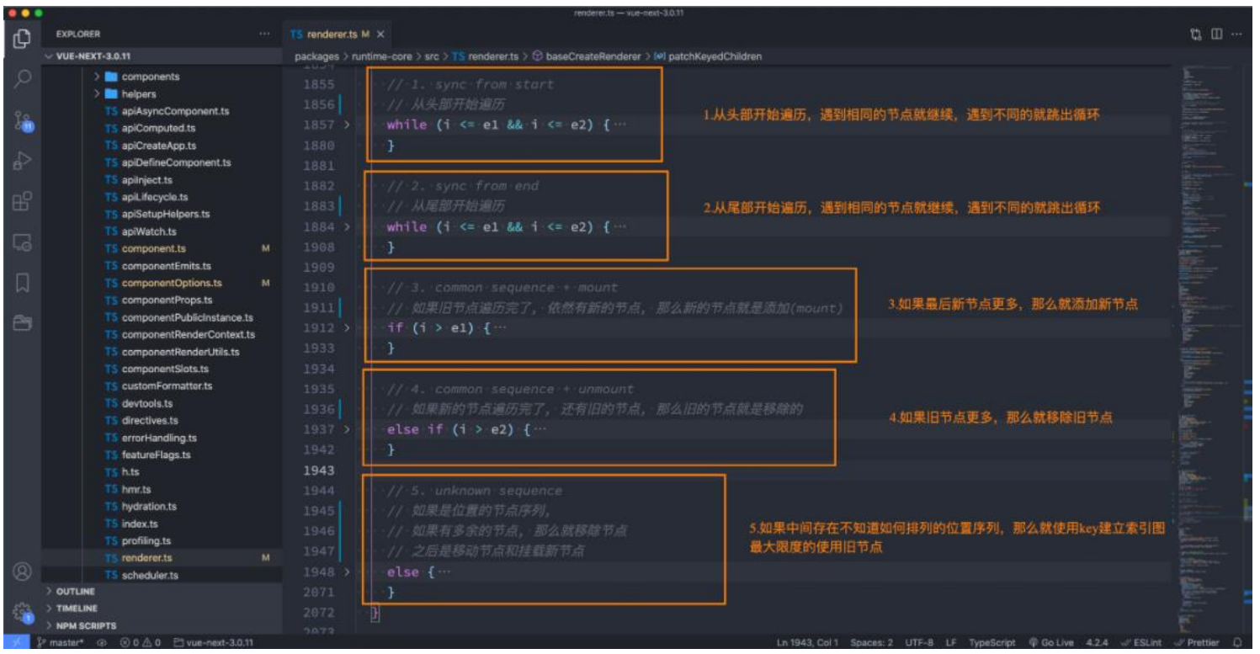Select the renderer.ts editor tab
This screenshot has width=1260, height=654.
tap(328, 35)
